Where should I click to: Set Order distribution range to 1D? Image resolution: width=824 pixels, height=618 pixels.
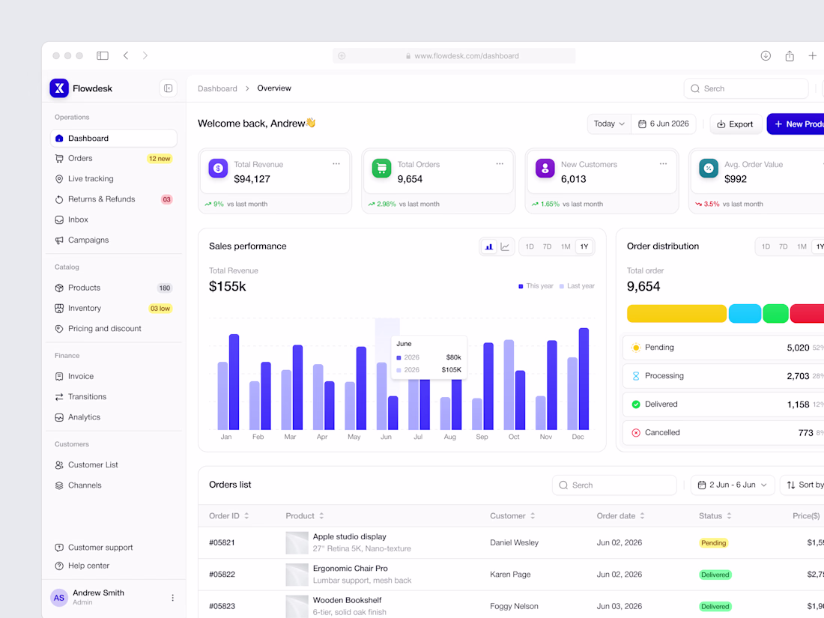(766, 246)
